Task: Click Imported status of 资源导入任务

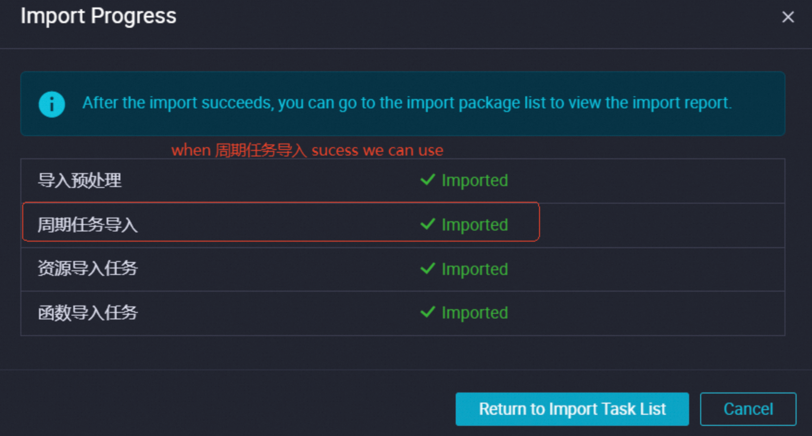Action: tap(475, 269)
